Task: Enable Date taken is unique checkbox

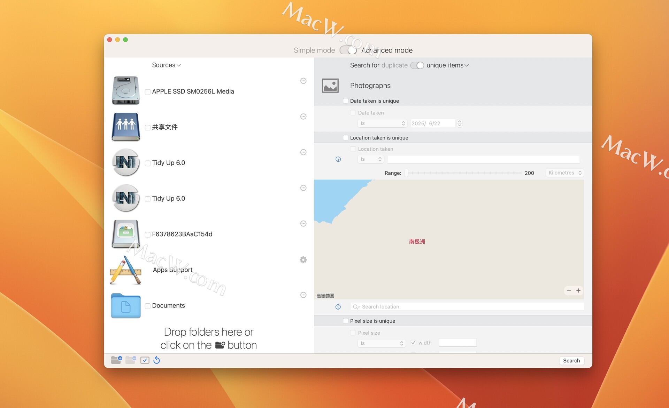Action: pyautogui.click(x=346, y=101)
